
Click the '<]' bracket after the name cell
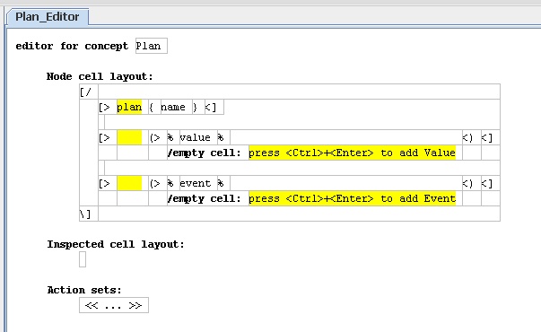tap(211, 107)
